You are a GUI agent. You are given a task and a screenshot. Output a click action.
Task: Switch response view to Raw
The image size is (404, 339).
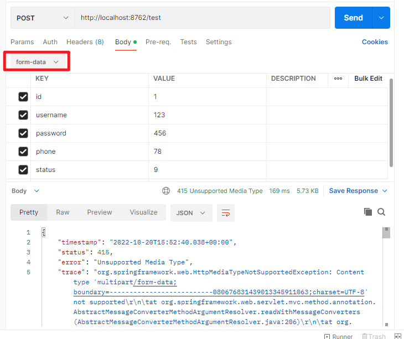coord(63,212)
